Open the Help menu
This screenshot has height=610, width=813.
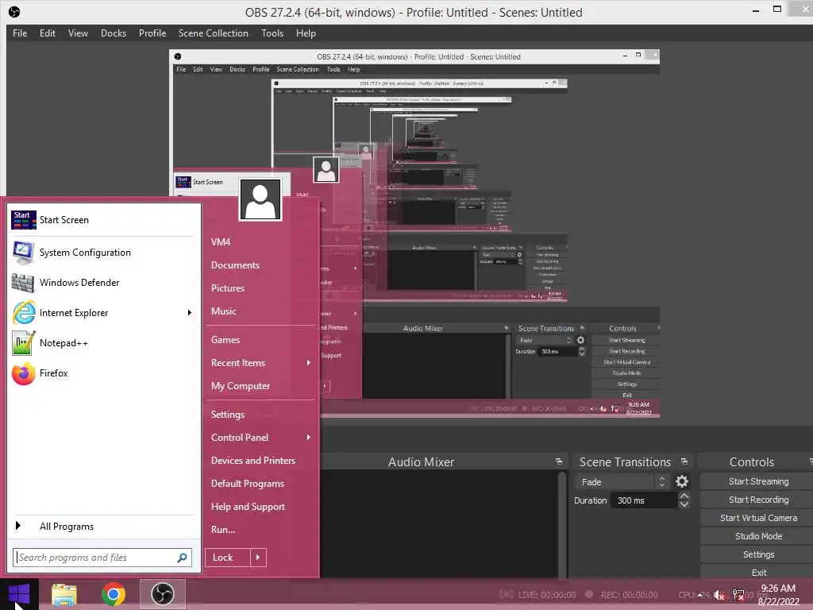[x=306, y=33]
